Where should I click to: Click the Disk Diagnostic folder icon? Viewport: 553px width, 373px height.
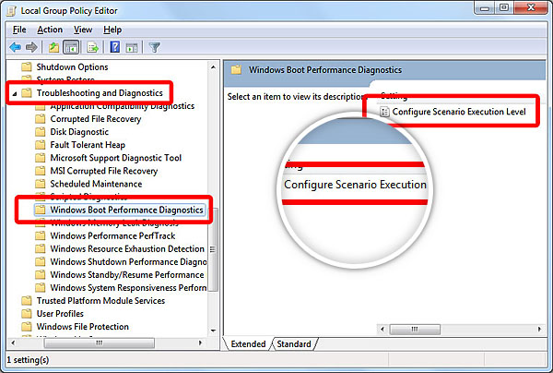pyautogui.click(x=41, y=132)
